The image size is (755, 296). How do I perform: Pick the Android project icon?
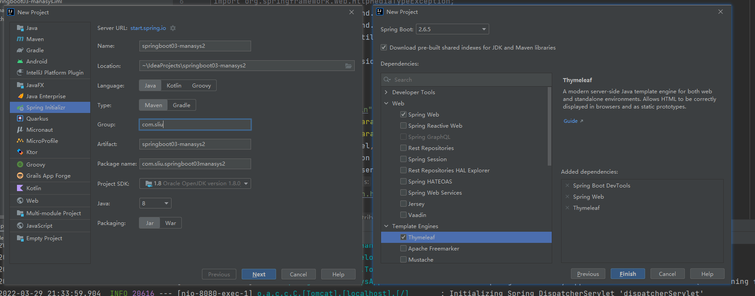20,61
